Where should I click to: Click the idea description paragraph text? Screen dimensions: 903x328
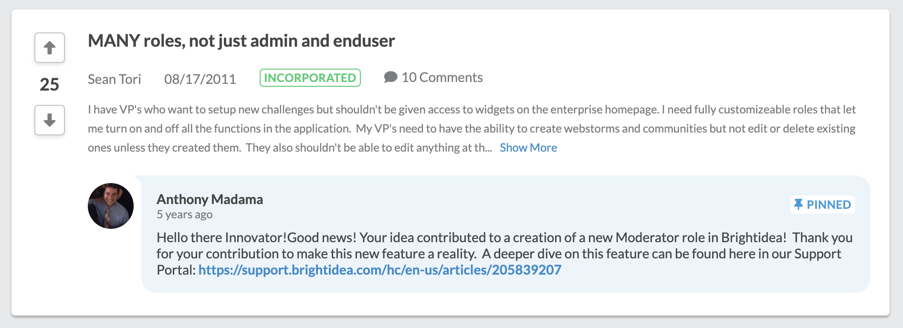pos(472,129)
